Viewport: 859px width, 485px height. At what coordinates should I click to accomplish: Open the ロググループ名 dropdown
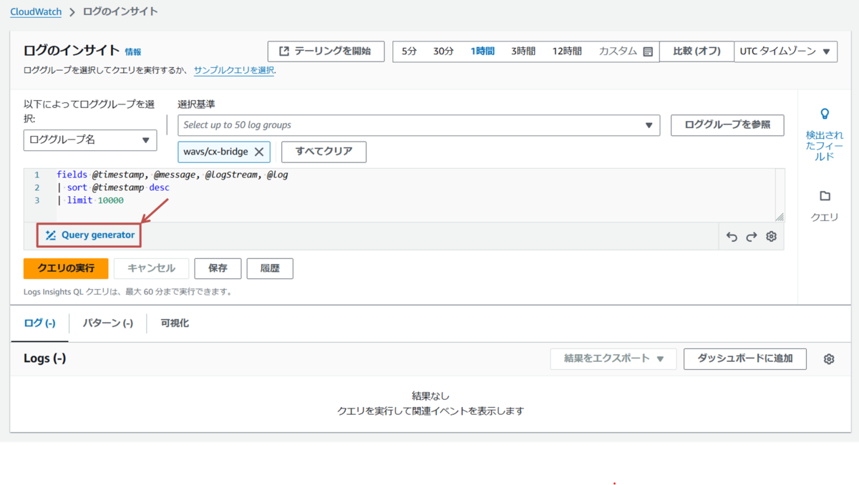pos(90,139)
